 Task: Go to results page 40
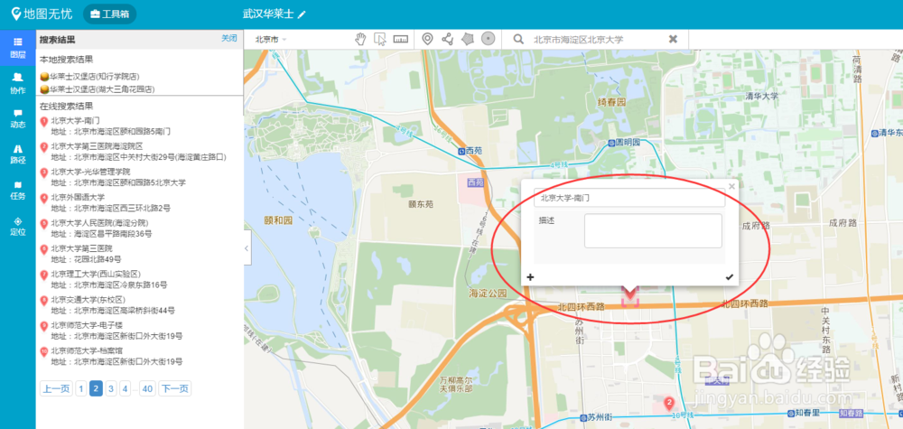pyautogui.click(x=147, y=388)
